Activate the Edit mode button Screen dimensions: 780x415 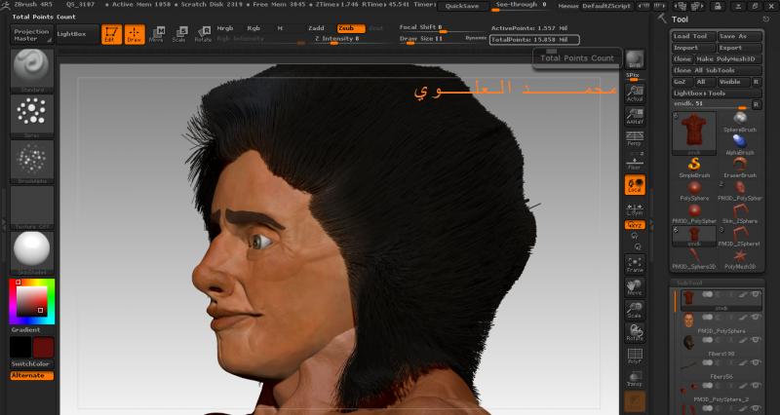pos(111,34)
